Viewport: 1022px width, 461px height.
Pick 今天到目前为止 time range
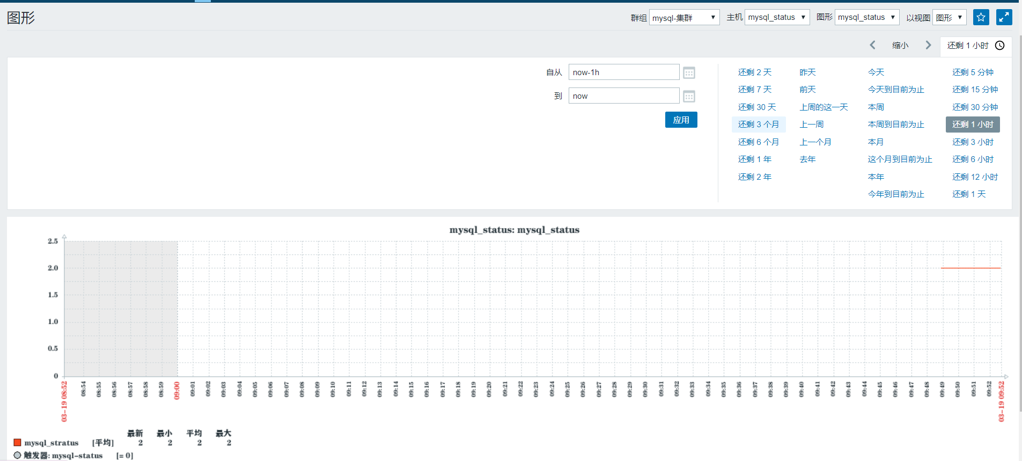(896, 90)
